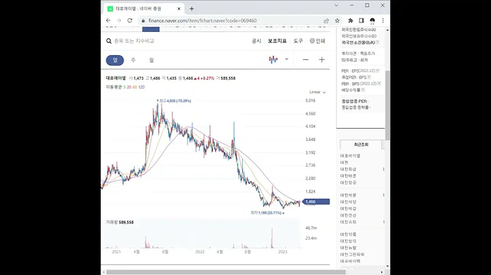Go back using the browser back arrow
The width and height of the screenshot is (491, 275).
[x=108, y=20]
